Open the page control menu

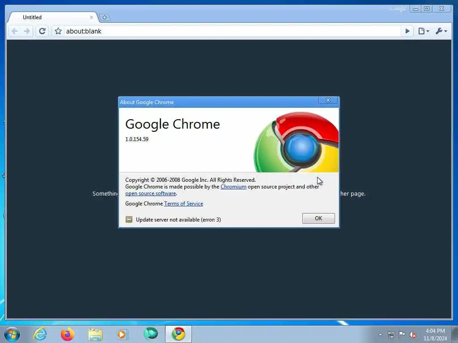click(x=424, y=31)
